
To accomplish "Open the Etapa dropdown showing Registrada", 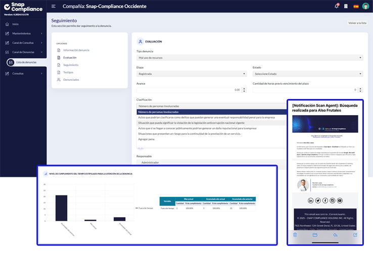I will click(192, 74).
